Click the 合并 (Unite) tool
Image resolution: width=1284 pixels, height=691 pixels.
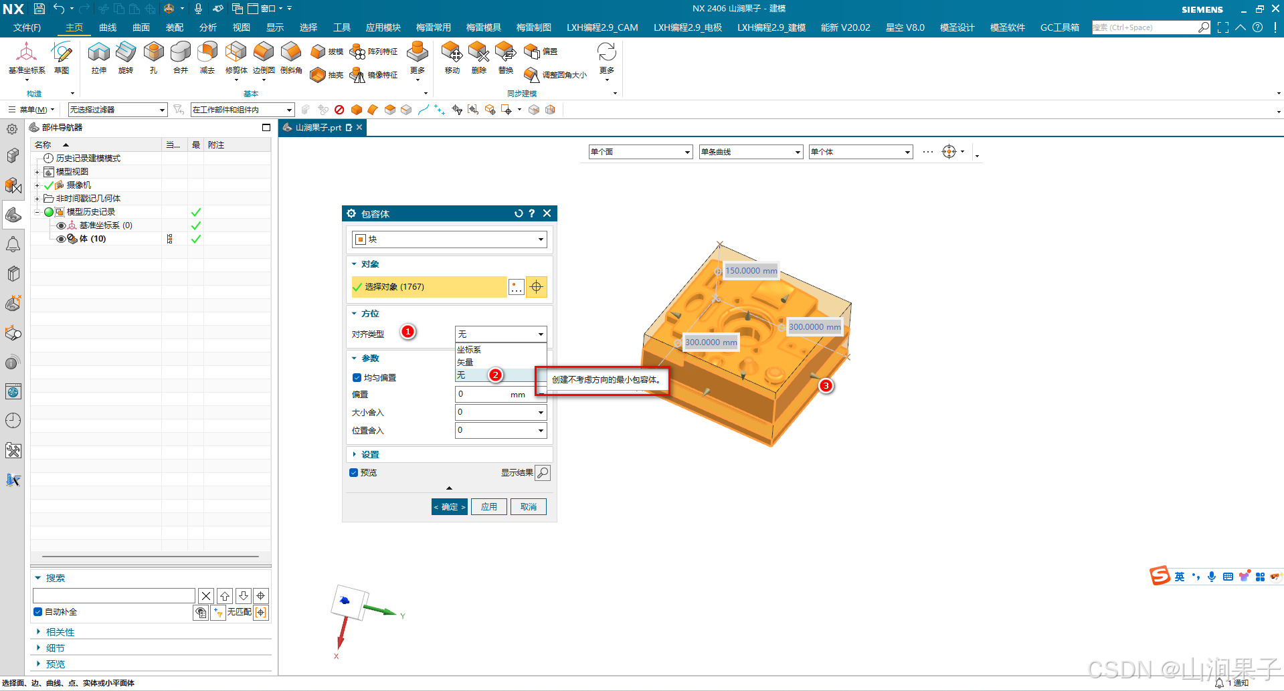181,58
